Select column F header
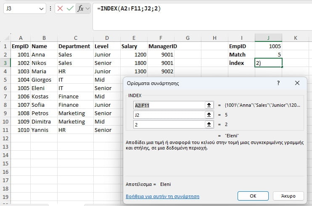Image resolution: width=312 pixels, height=206 pixels. point(161,38)
